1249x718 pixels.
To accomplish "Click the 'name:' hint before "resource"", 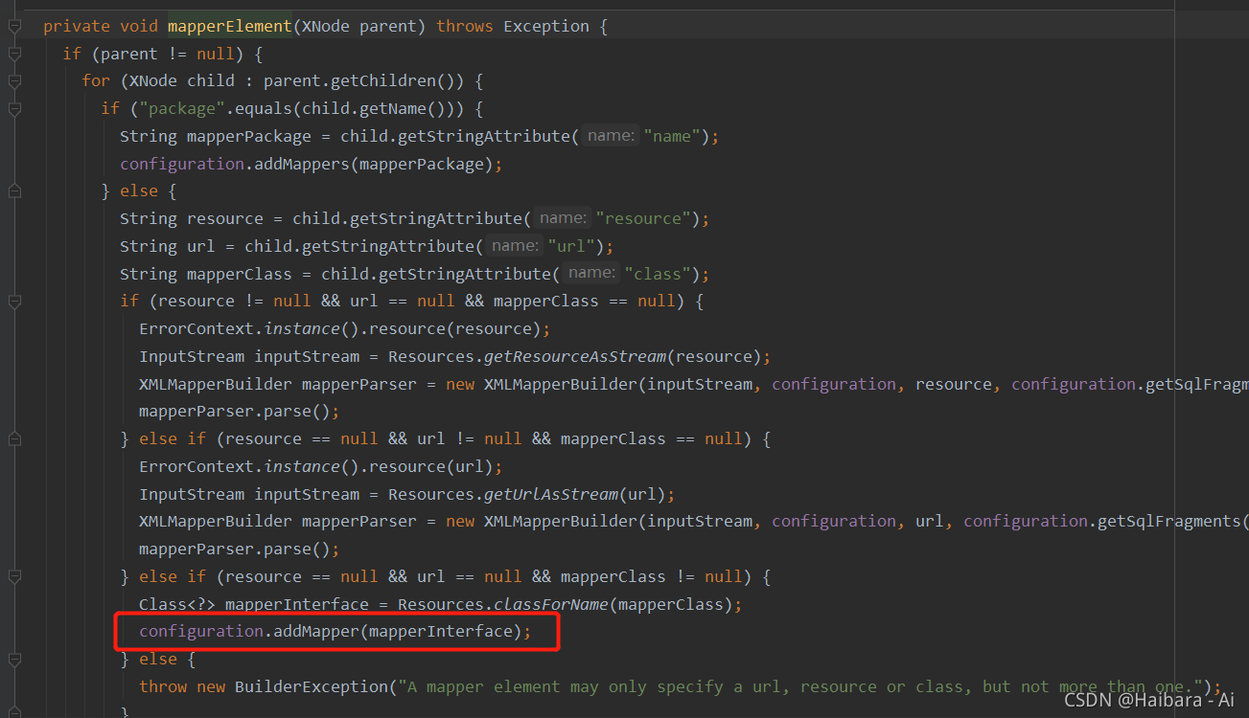I will (561, 218).
